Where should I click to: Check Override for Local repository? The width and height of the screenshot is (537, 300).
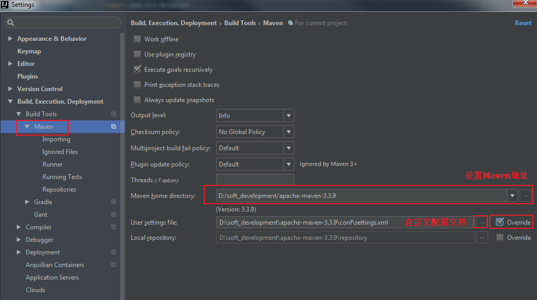(x=500, y=238)
